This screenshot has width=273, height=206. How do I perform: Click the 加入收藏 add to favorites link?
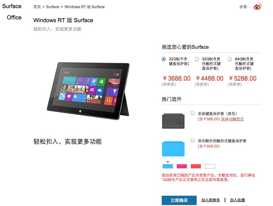(237, 200)
